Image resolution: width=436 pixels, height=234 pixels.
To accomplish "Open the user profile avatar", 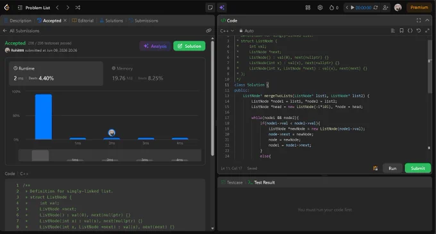I will [x=398, y=8].
